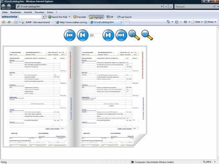Open the left catalog page
The width and height of the screenshot is (219, 164).
click(38, 95)
